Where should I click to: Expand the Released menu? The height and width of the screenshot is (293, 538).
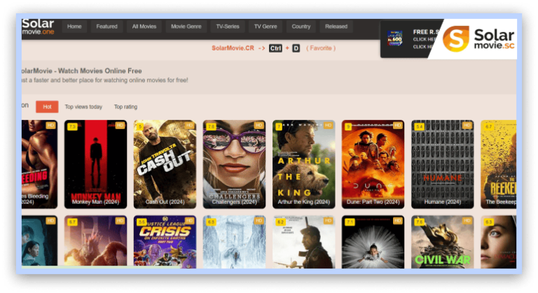coord(336,27)
